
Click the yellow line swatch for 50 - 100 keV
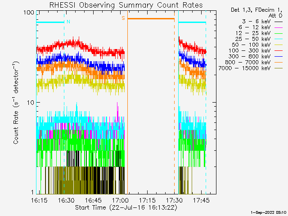(279, 45)
